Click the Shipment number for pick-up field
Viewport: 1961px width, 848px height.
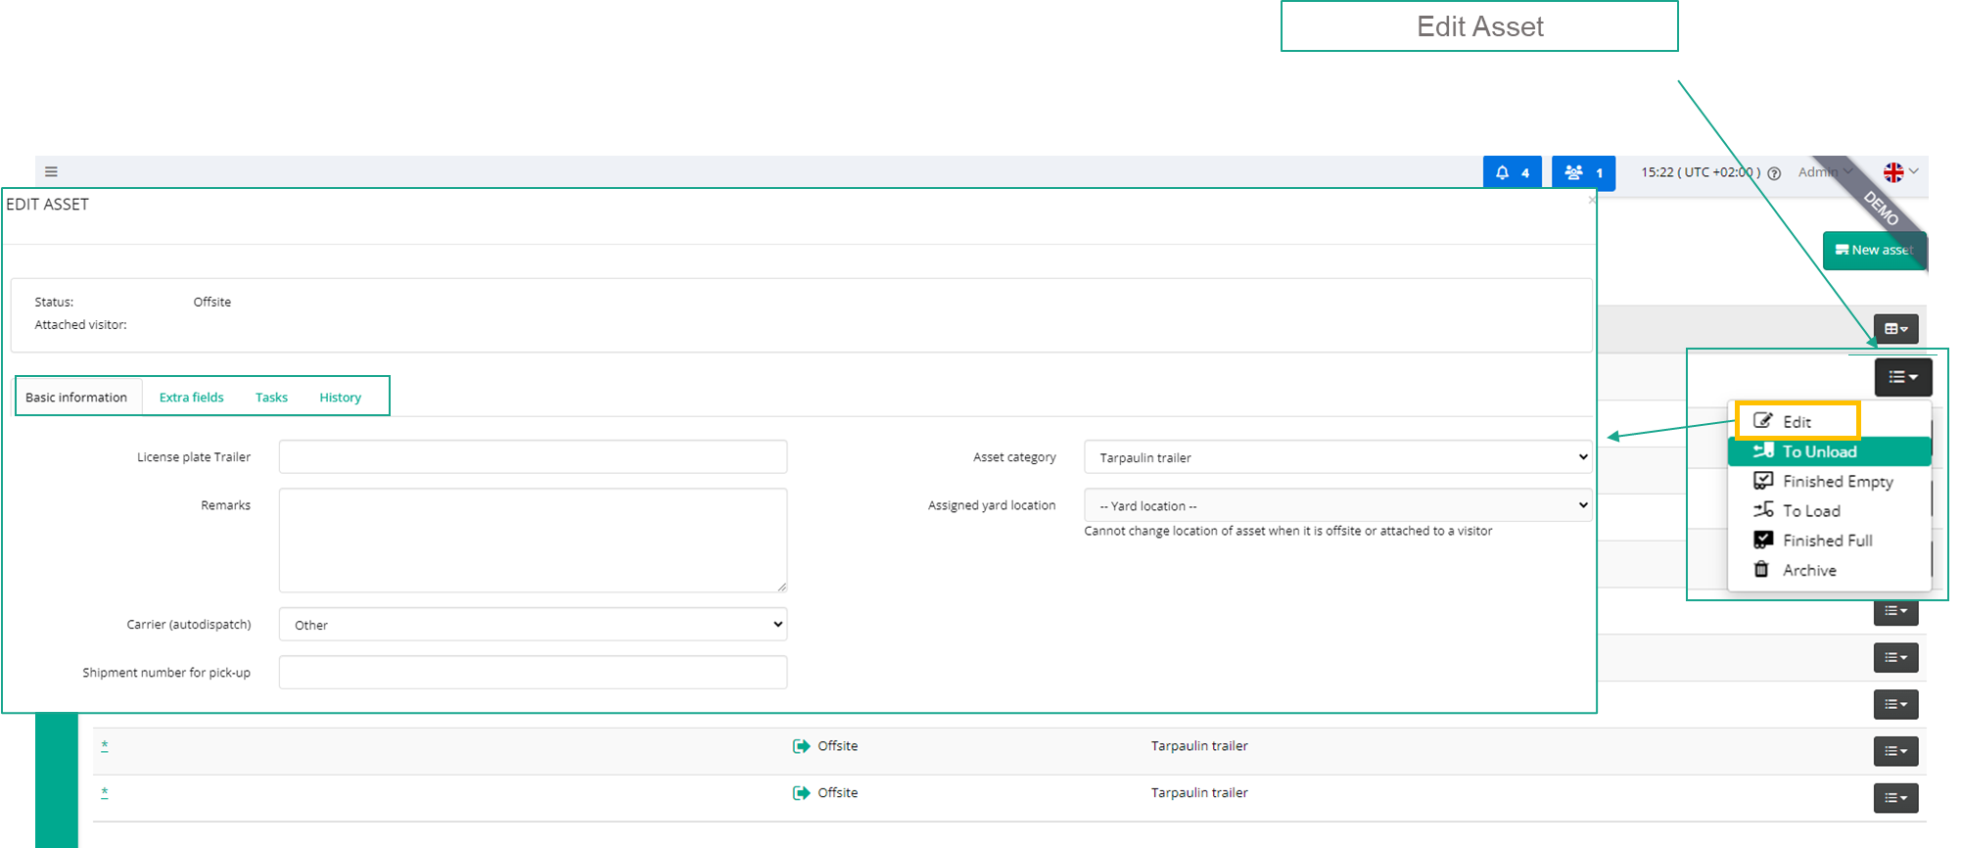click(x=533, y=673)
